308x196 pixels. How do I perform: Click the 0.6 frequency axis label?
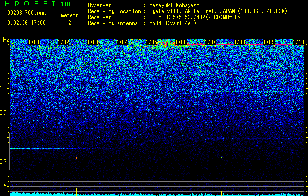click(x=4, y=186)
